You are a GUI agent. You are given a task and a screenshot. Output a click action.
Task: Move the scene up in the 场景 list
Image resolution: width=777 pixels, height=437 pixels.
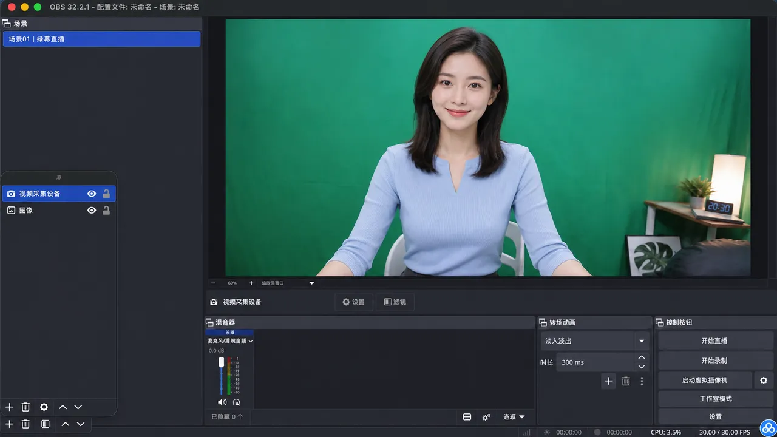[x=65, y=424]
